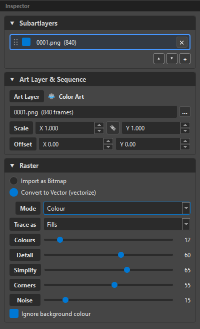Increase Offset Y with up stepper
Viewport: 200px width, 329px height.
185,141
